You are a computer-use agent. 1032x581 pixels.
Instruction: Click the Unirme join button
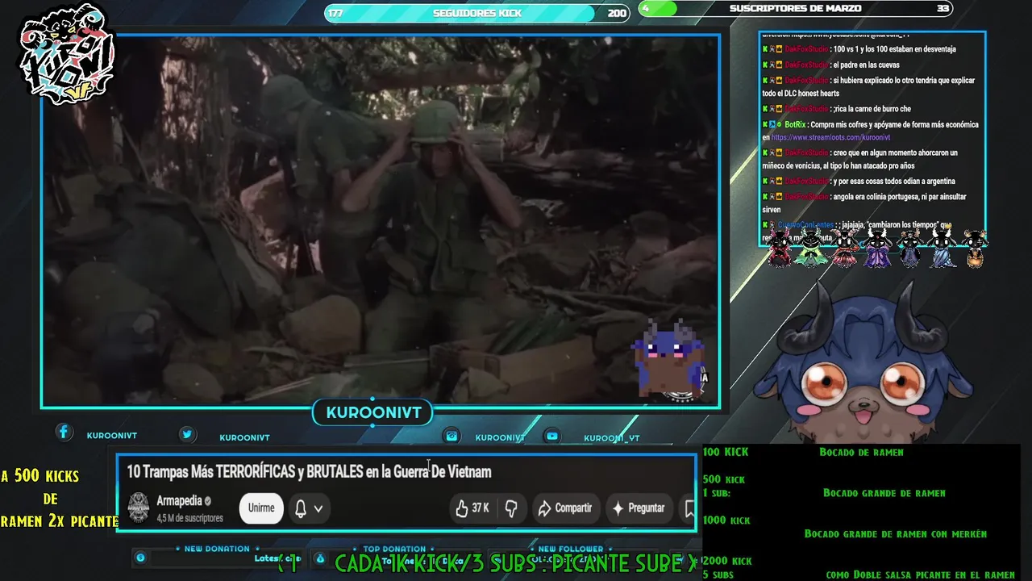[261, 508]
